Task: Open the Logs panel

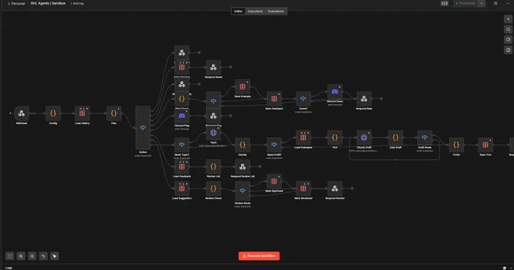Action: (9, 268)
